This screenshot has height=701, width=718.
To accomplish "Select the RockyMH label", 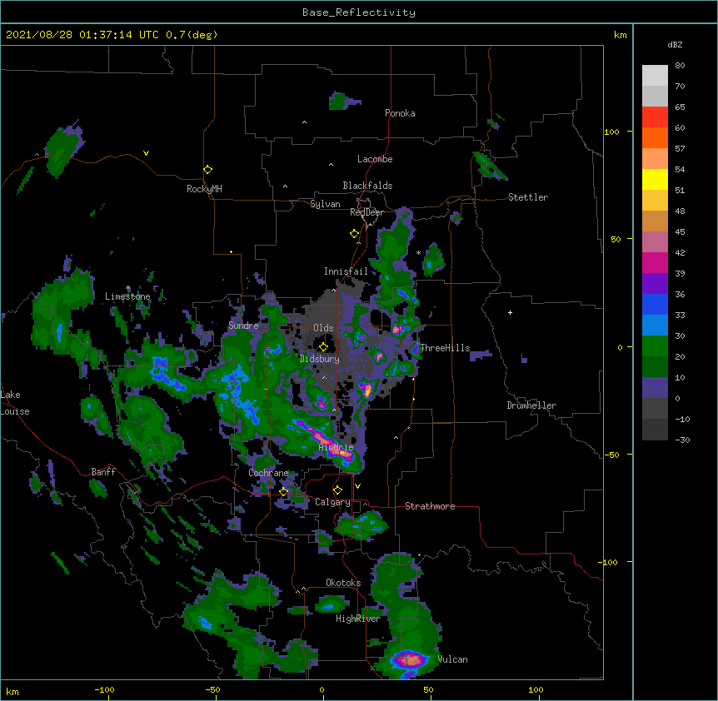I will pos(204,189).
